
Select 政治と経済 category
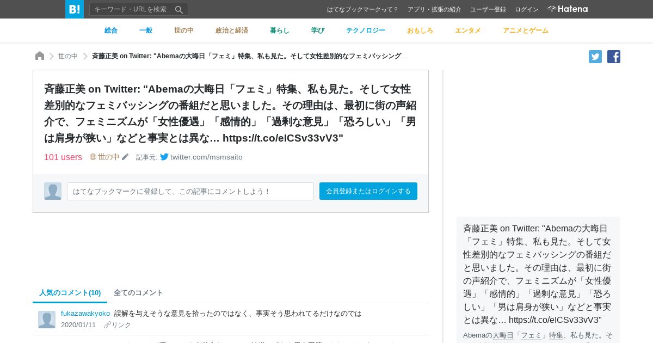232,30
